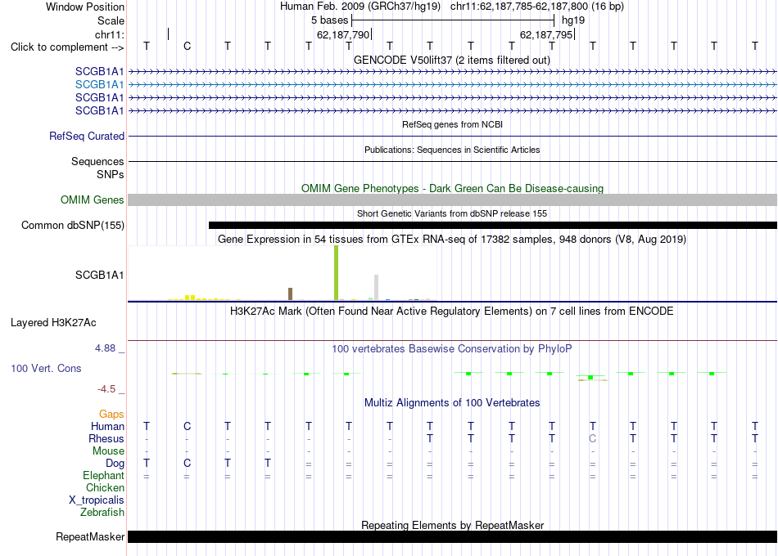Click the 62,187,795 position marker
The height and width of the screenshot is (556, 778).
point(546,34)
